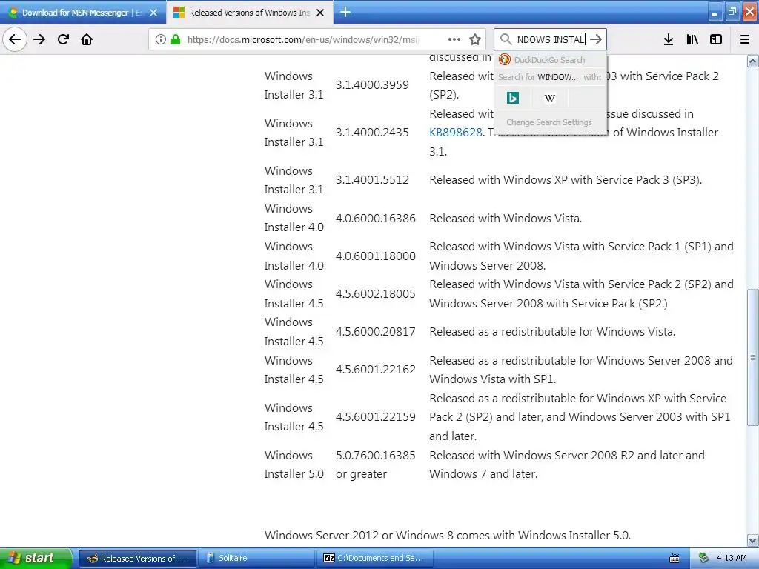759x569 pixels.
Task: Switch to Solitaire in taskbar
Action: pyautogui.click(x=256, y=558)
